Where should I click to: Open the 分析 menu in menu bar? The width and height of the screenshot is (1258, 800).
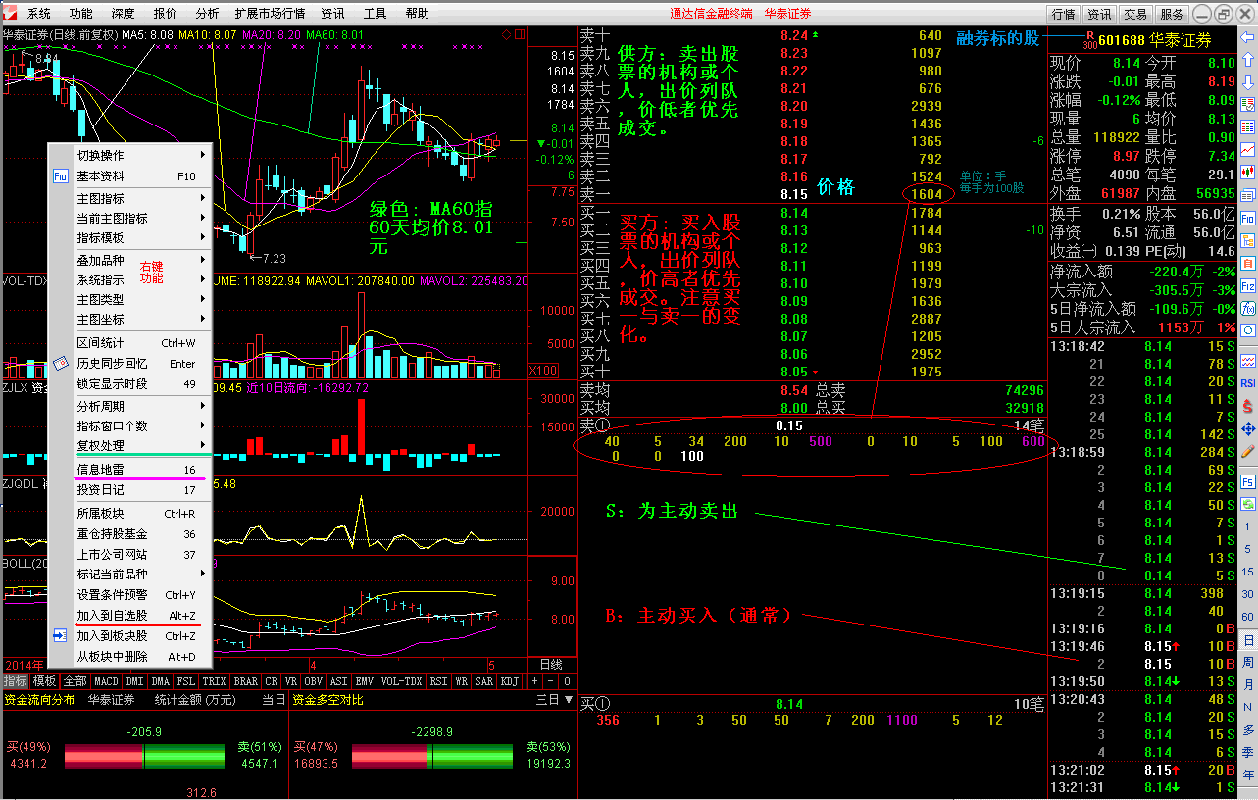[207, 14]
